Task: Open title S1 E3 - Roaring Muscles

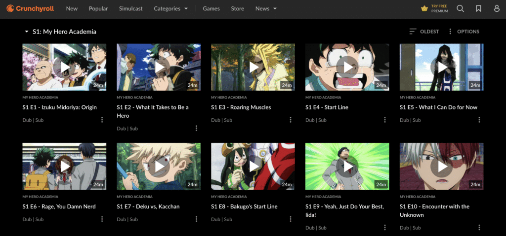Action: pos(241,107)
